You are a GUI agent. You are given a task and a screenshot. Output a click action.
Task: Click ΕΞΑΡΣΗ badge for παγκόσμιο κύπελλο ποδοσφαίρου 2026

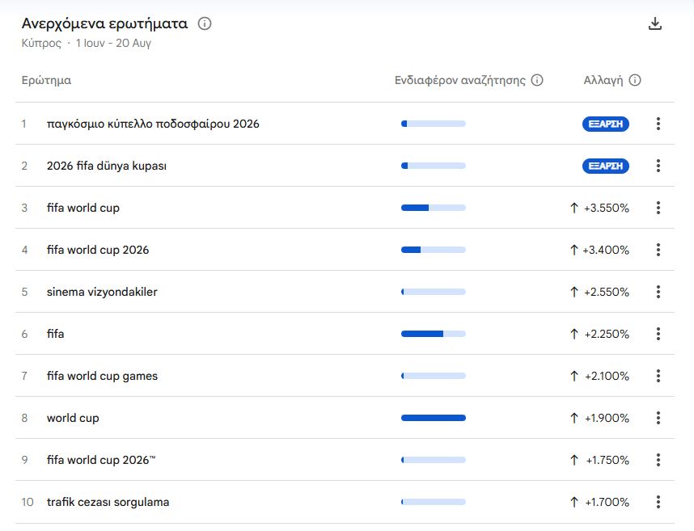(606, 124)
